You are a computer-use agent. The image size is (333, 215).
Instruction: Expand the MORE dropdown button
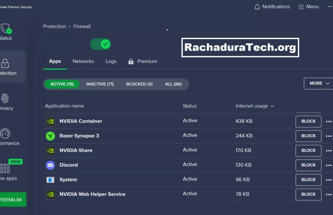(x=319, y=83)
